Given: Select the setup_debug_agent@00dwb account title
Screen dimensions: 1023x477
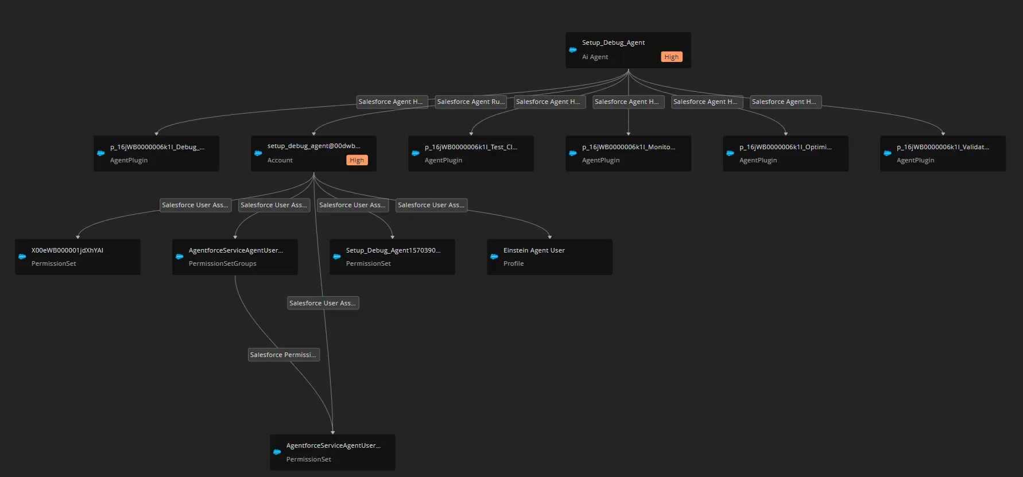Looking at the screenshot, I should click(313, 146).
